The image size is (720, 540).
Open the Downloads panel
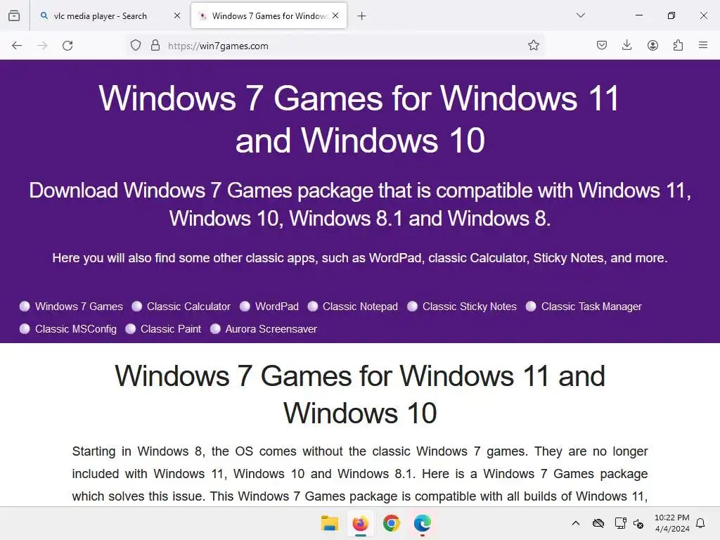[x=626, y=46]
